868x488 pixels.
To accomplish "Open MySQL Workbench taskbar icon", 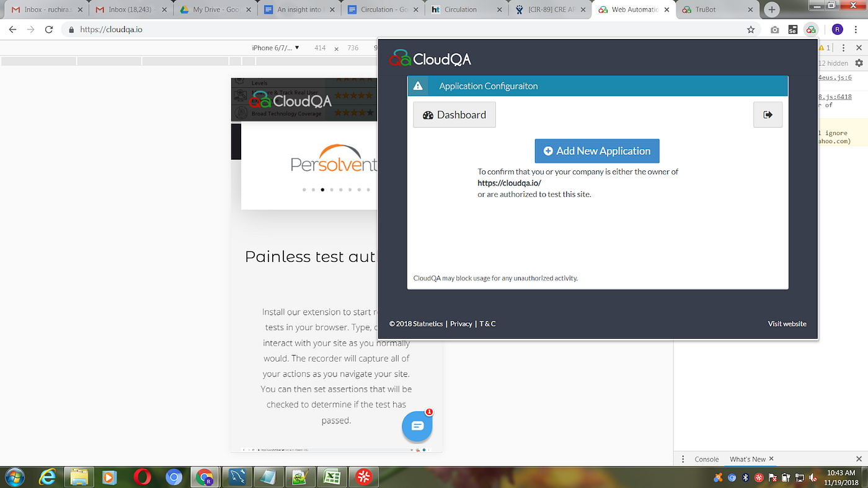I will tap(237, 477).
